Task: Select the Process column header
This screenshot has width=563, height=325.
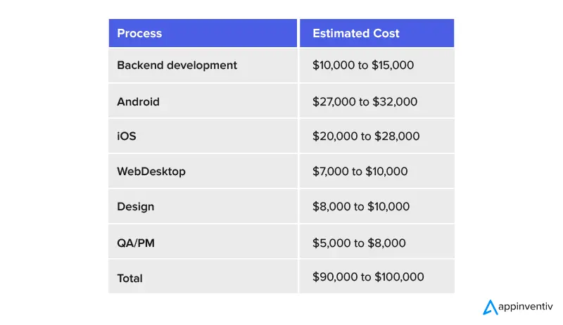Action: click(x=139, y=33)
